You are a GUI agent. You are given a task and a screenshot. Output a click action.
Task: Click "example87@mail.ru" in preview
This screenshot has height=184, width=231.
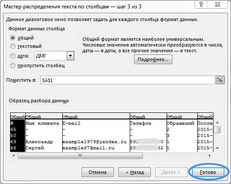tap(89, 148)
